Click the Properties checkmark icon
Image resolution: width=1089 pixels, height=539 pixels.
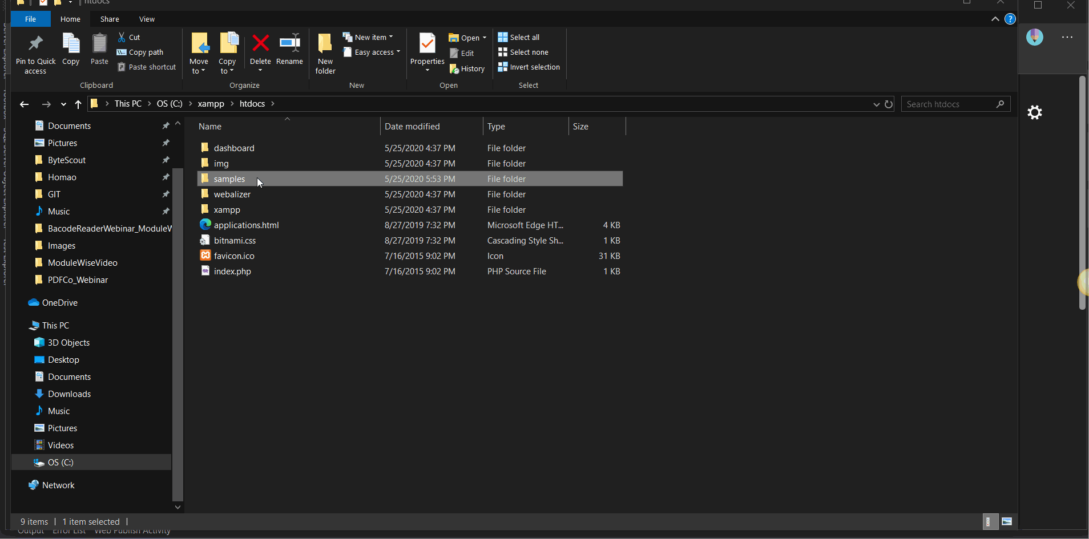coord(427,43)
